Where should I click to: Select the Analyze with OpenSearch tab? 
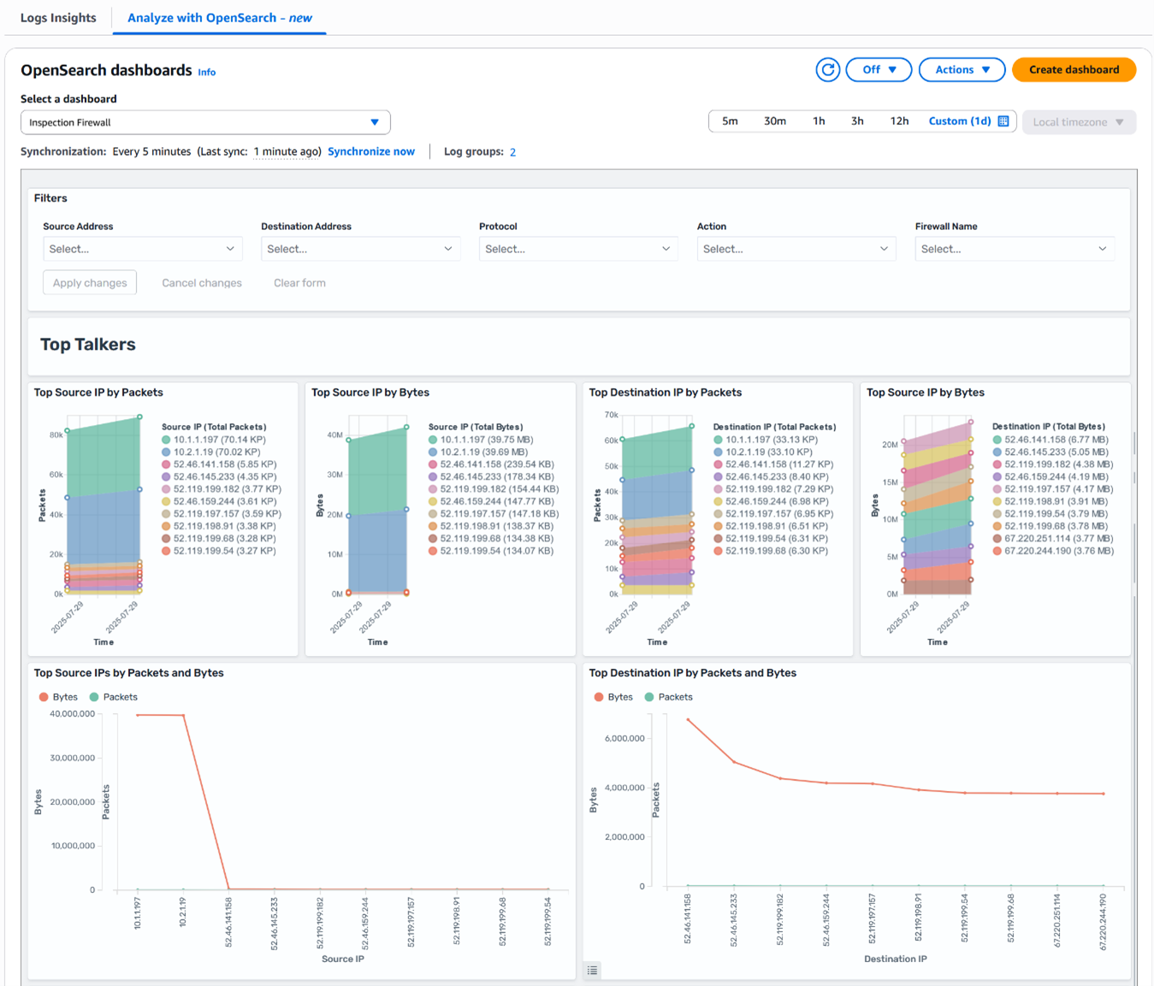click(x=219, y=17)
